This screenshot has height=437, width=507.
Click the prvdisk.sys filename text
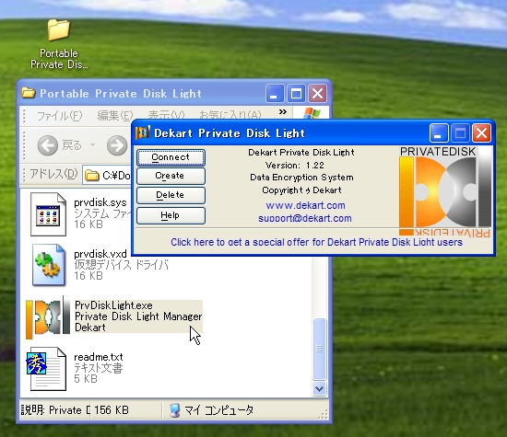[x=100, y=202]
